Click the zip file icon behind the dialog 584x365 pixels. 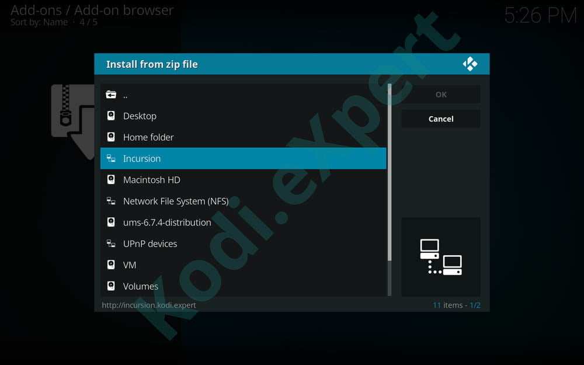click(x=73, y=121)
